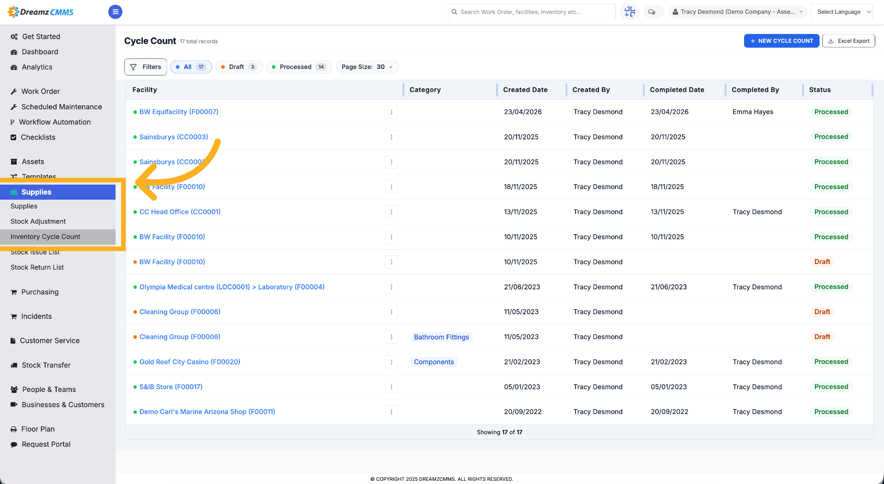
Task: Select the All records filter
Action: pyautogui.click(x=191, y=67)
